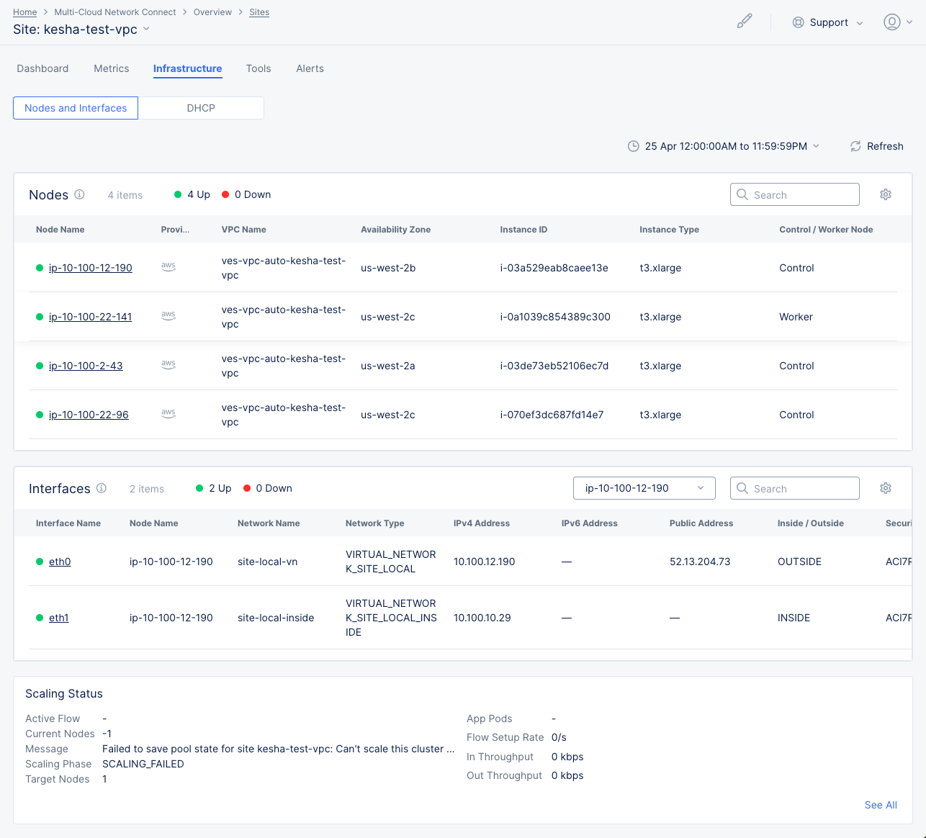Click the Interfaces info icon

tap(102, 488)
